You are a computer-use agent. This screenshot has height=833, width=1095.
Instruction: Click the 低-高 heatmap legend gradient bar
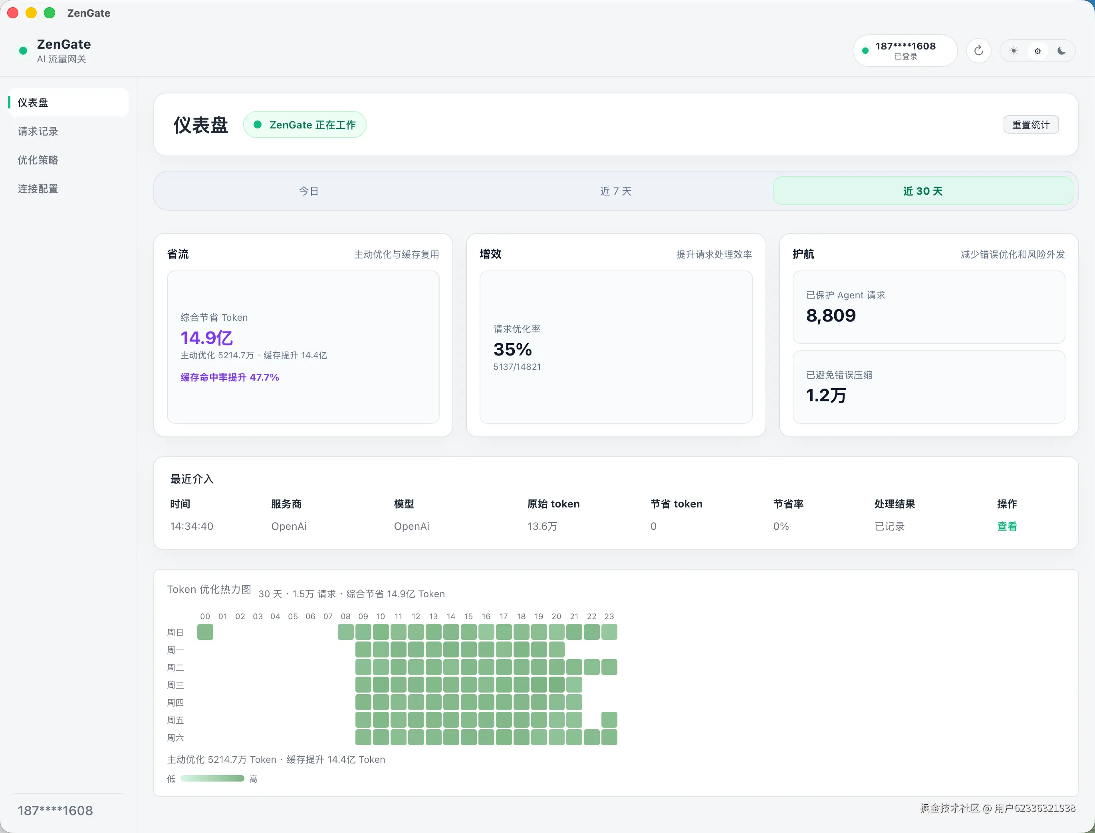pyautogui.click(x=212, y=778)
